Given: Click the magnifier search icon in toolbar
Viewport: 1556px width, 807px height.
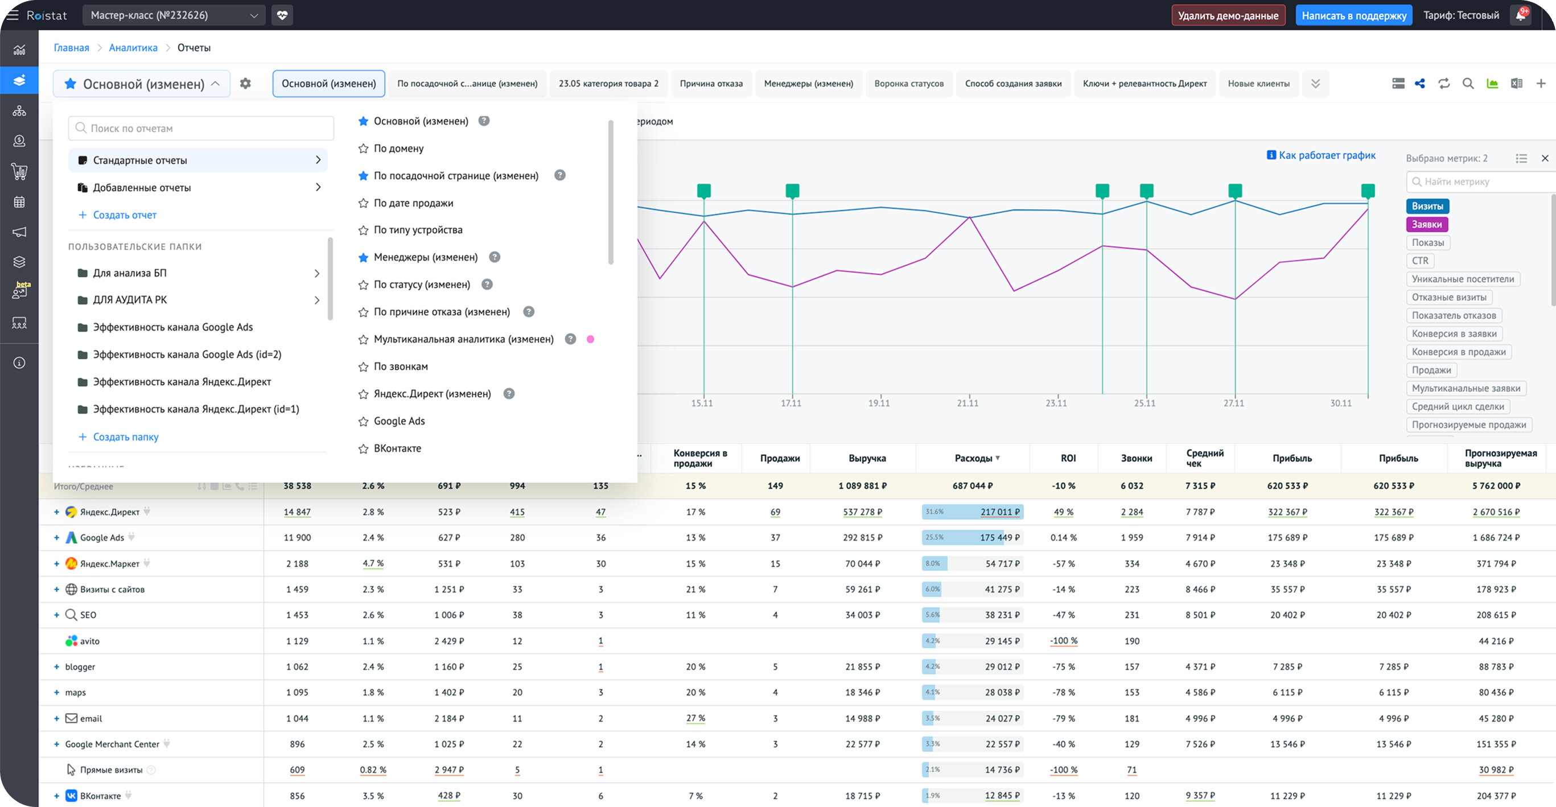Looking at the screenshot, I should 1468,83.
